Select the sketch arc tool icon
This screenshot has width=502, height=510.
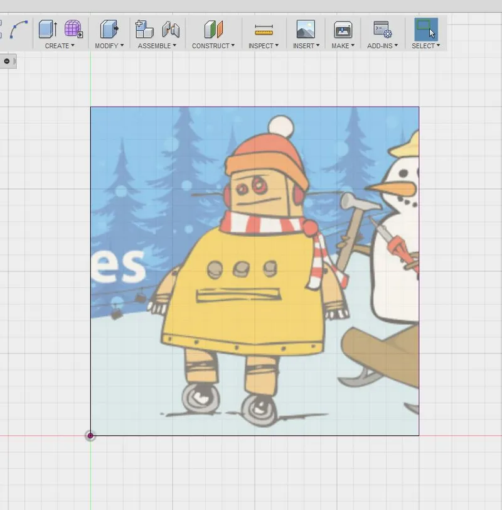(x=19, y=30)
